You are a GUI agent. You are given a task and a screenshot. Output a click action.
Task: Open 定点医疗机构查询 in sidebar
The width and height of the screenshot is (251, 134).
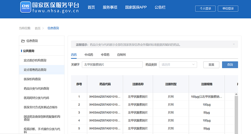pos(35,60)
